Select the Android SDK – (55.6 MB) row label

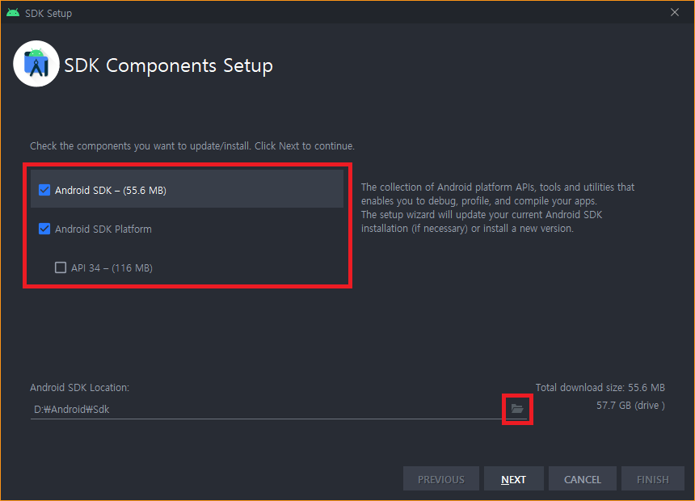(x=111, y=191)
